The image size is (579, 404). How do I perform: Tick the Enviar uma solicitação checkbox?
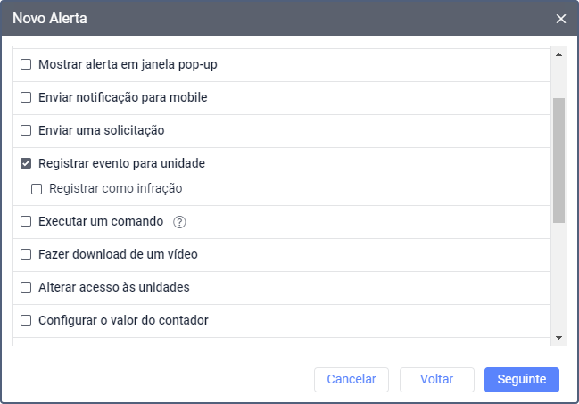click(x=26, y=130)
